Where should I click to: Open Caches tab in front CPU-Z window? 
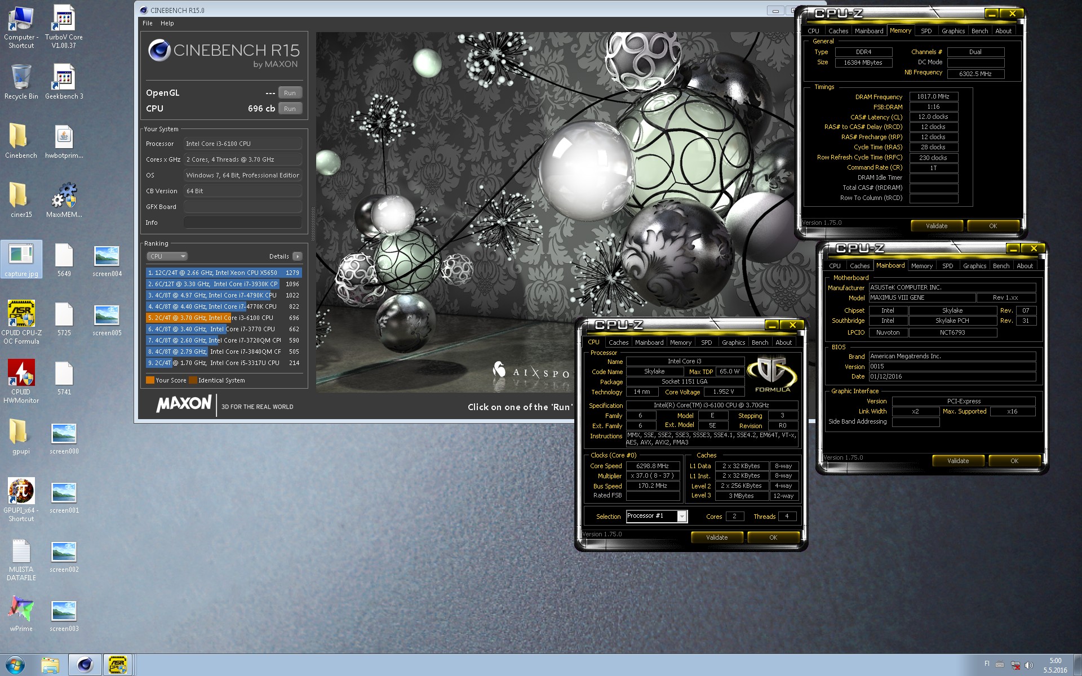coord(618,343)
